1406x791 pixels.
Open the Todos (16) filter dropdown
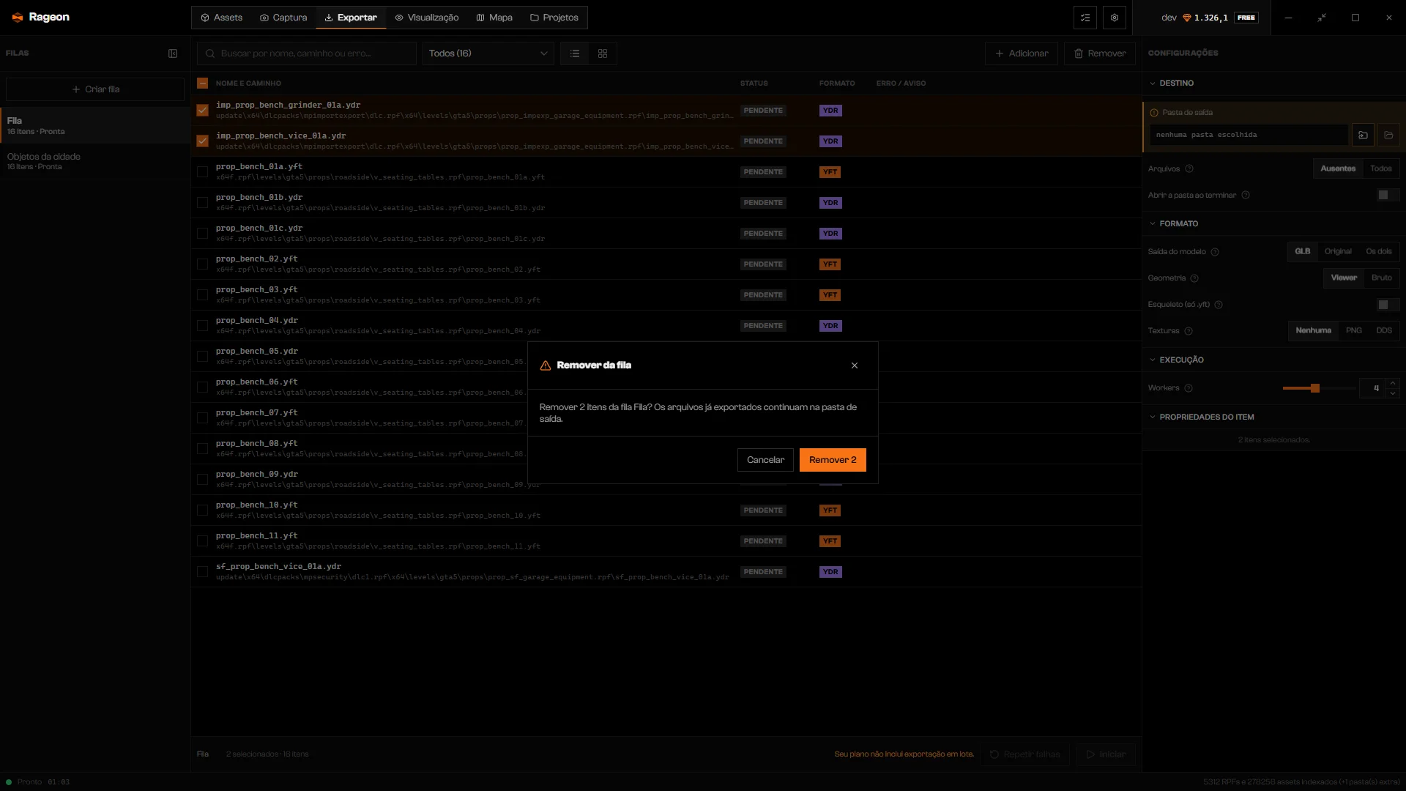click(488, 53)
